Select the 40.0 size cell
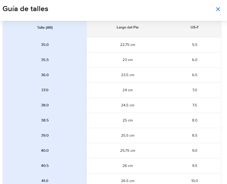 point(45,150)
